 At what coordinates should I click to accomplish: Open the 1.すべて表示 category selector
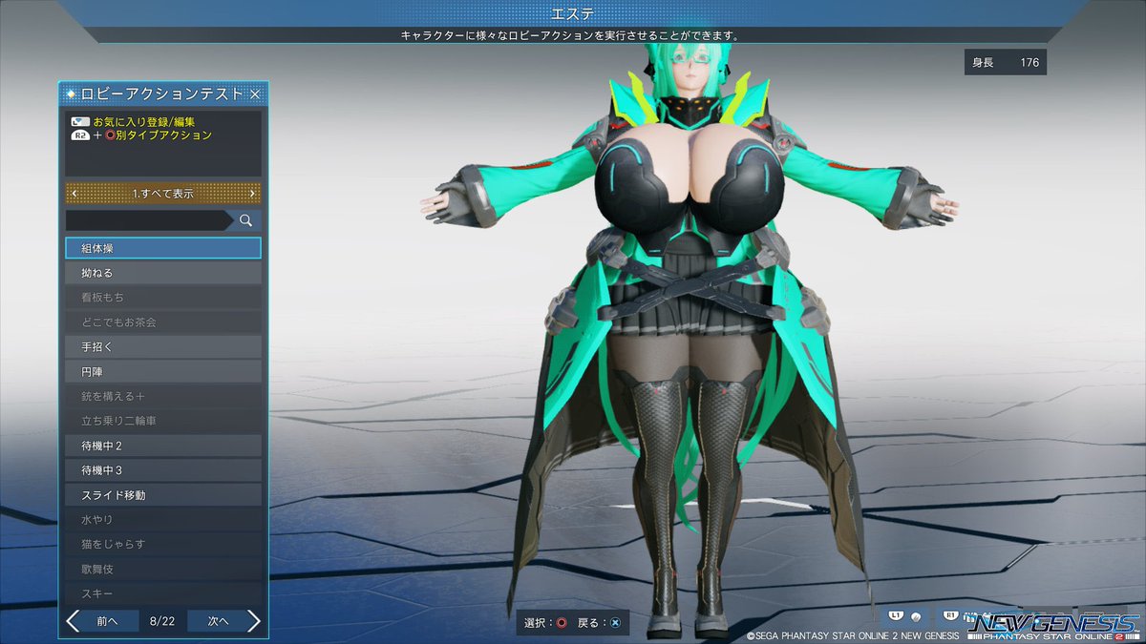coord(163,194)
